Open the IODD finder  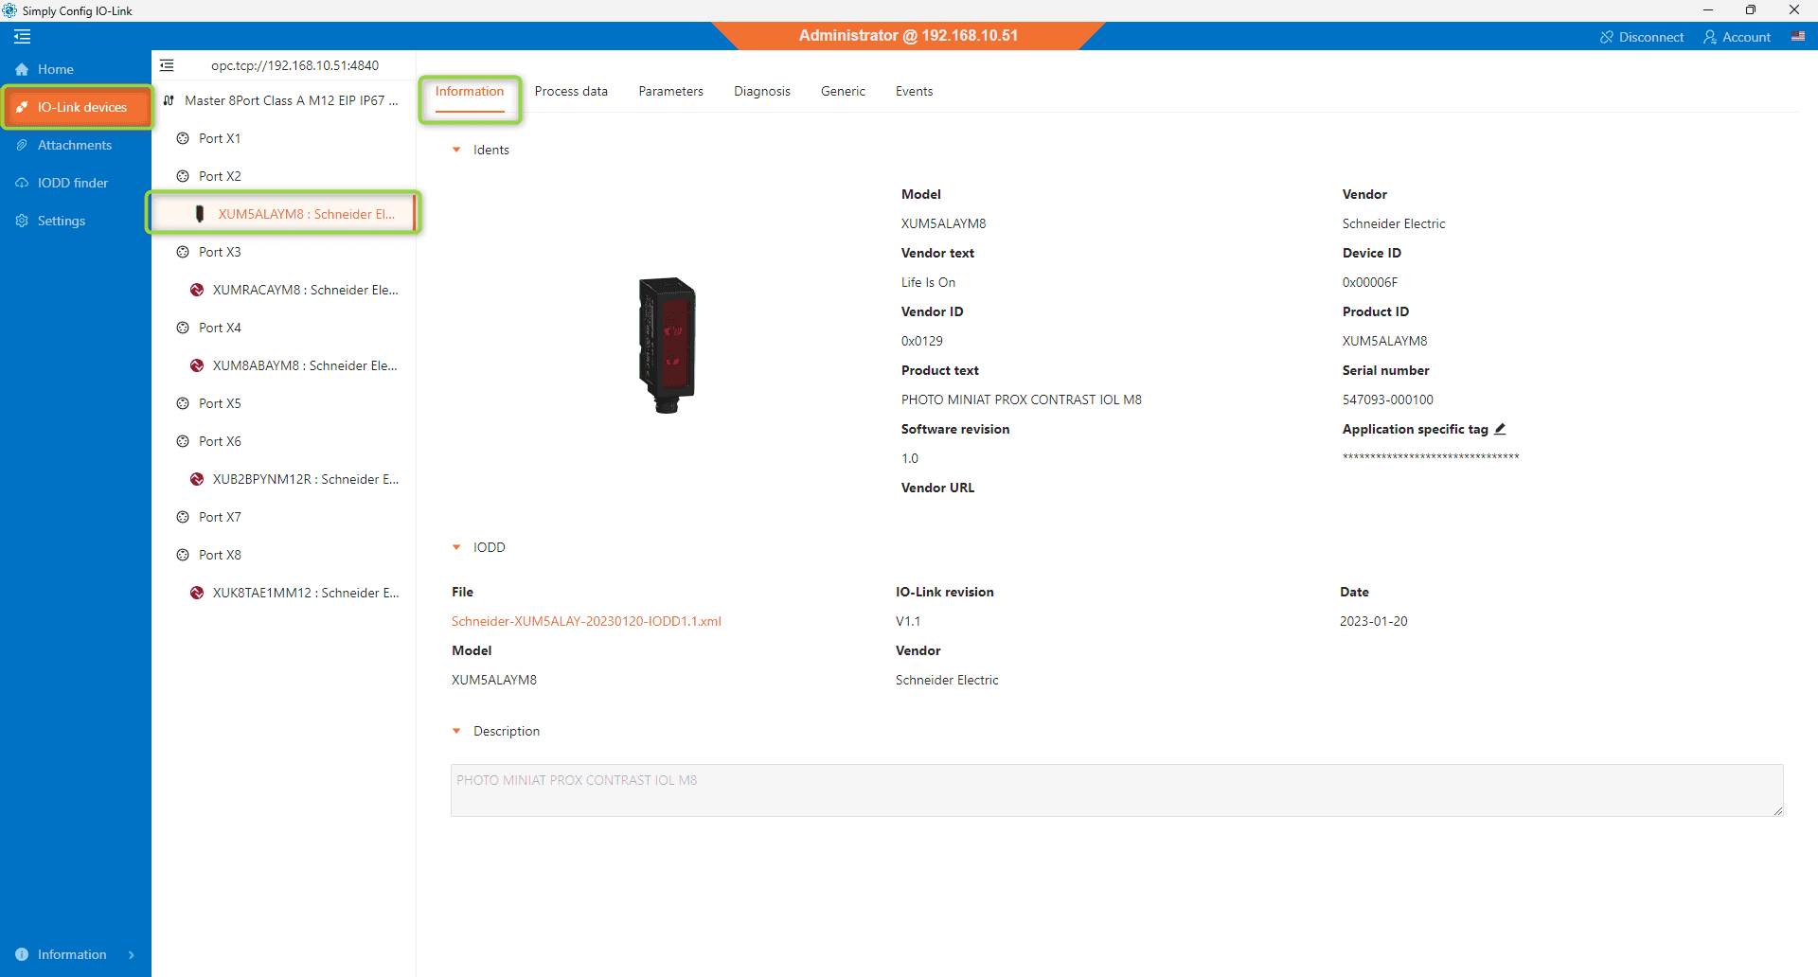(73, 182)
